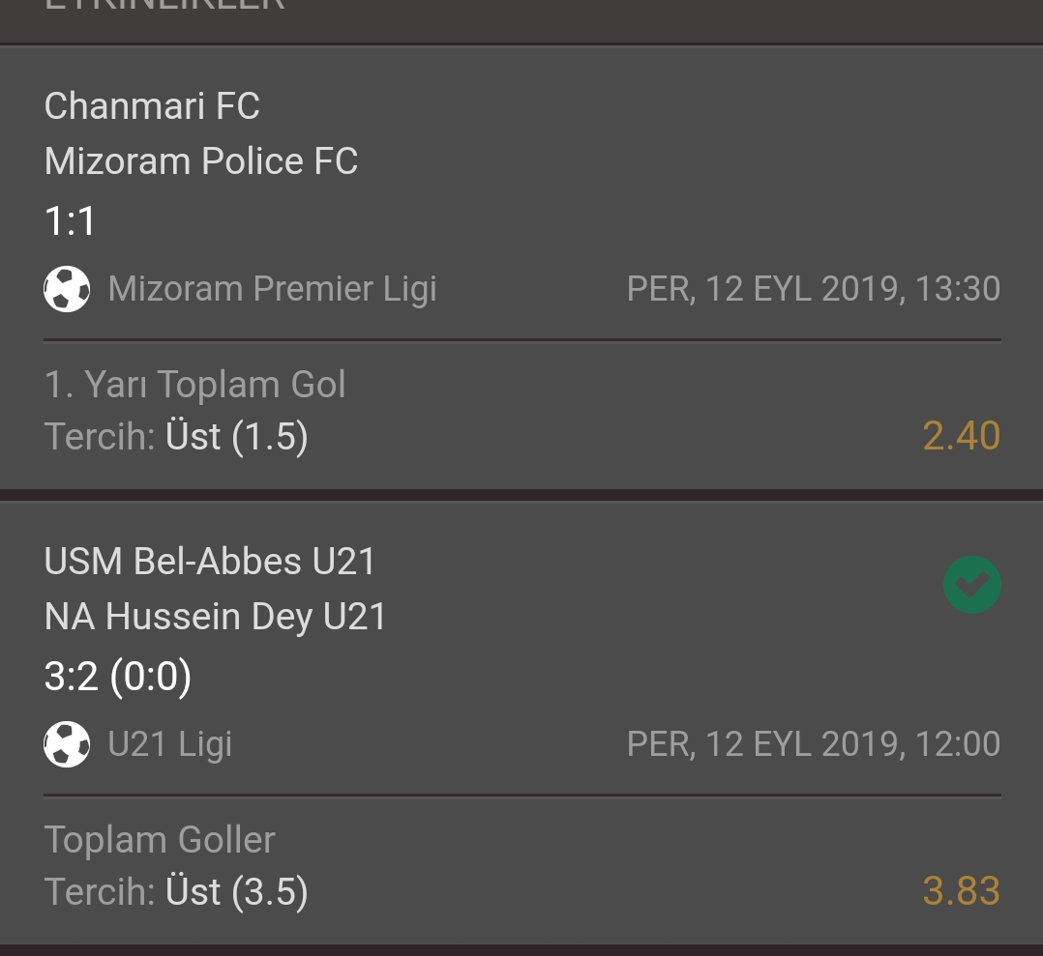Click the soccer ball icon beside U21 Ligi
The image size is (1043, 956).
[67, 744]
